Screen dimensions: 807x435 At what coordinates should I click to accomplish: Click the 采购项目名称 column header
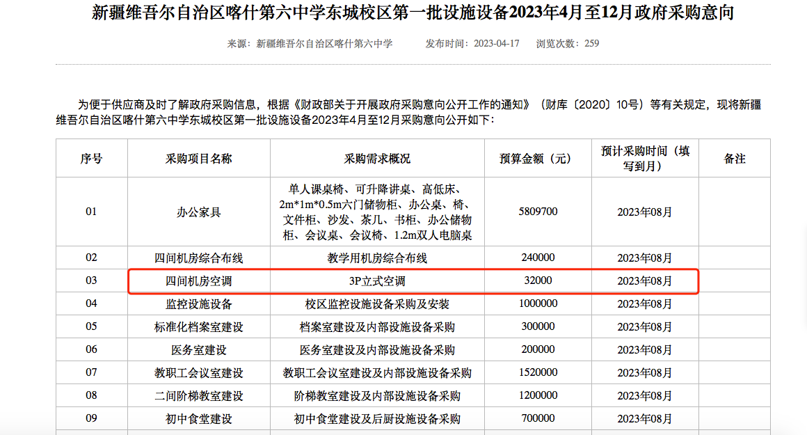pyautogui.click(x=198, y=159)
